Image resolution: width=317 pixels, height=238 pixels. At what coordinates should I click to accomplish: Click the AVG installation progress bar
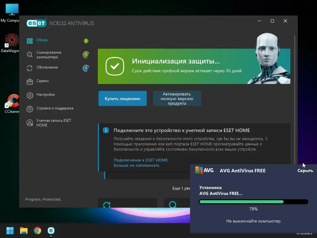point(254,201)
